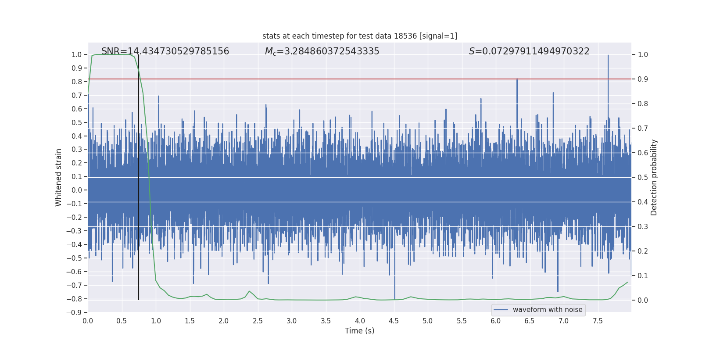Click the S=0.0729 annotation text
Viewport: 702px width, 351px height.
[x=529, y=51]
